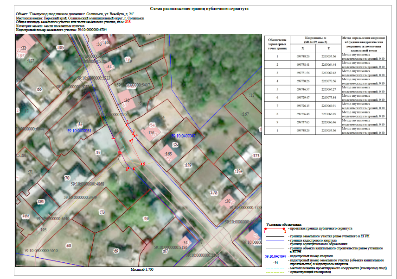Select the Y value "2263060.46"
The width and height of the screenshot is (397, 279).
tap(329, 122)
